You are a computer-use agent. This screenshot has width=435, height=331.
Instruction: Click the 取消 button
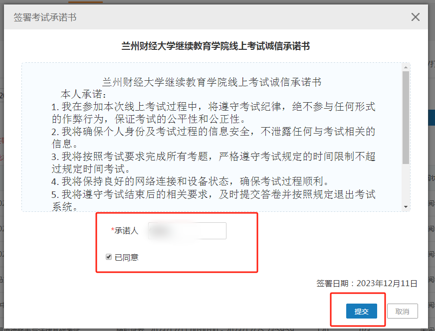(x=402, y=311)
